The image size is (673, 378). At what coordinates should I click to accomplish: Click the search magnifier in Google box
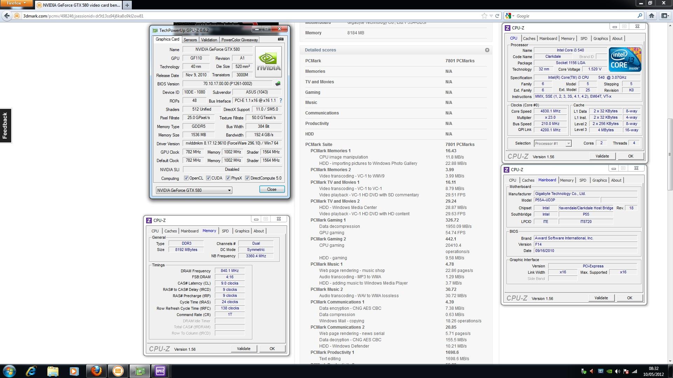(x=640, y=16)
